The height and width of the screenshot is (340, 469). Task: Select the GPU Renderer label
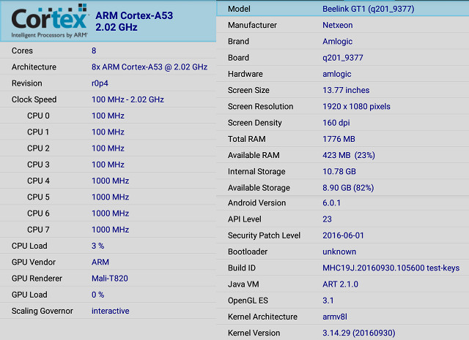point(37,279)
